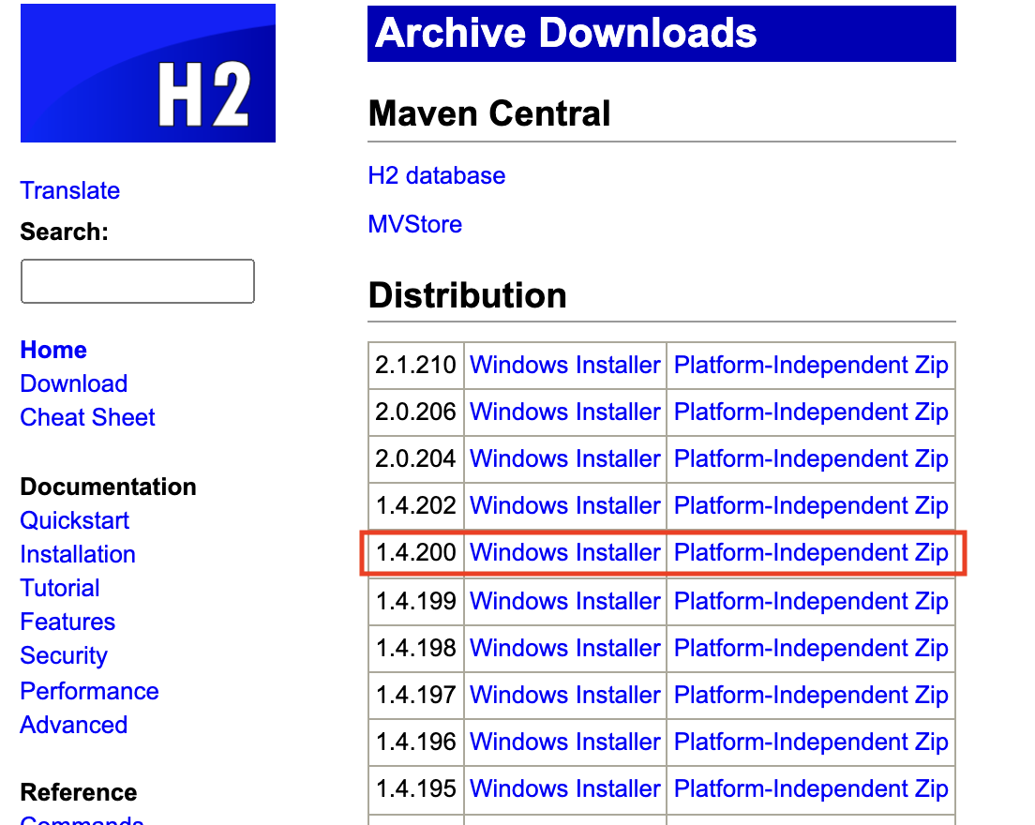Click the Archive Downloads page heading

point(661,34)
